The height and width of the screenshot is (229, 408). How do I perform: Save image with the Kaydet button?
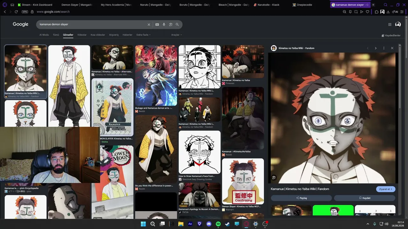(365, 198)
